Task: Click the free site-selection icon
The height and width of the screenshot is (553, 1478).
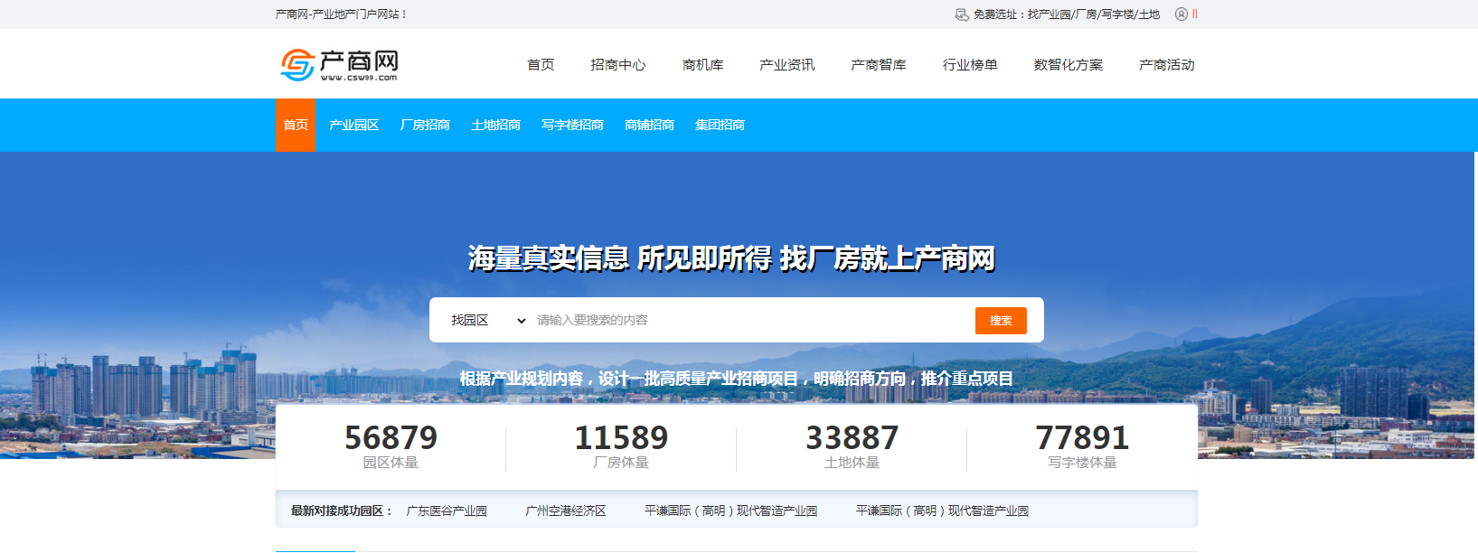Action: (962, 14)
